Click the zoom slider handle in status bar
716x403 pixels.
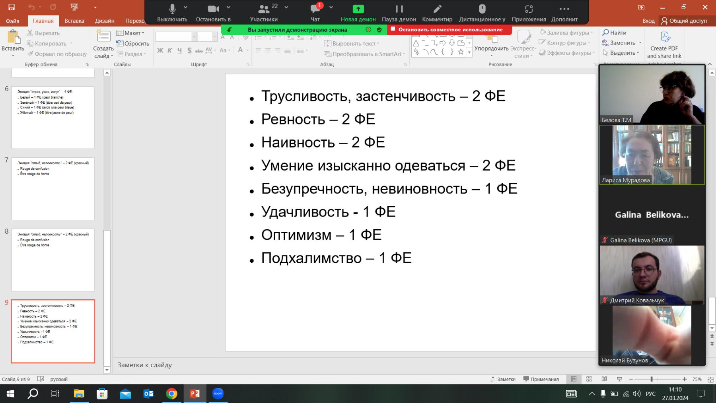(652, 379)
